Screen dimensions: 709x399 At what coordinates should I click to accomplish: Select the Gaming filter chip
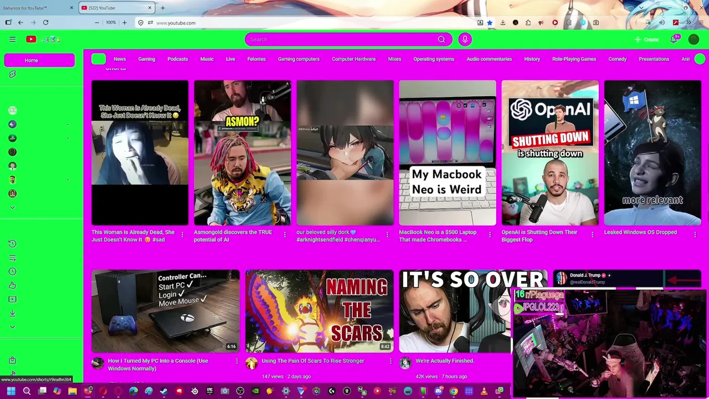click(x=146, y=59)
